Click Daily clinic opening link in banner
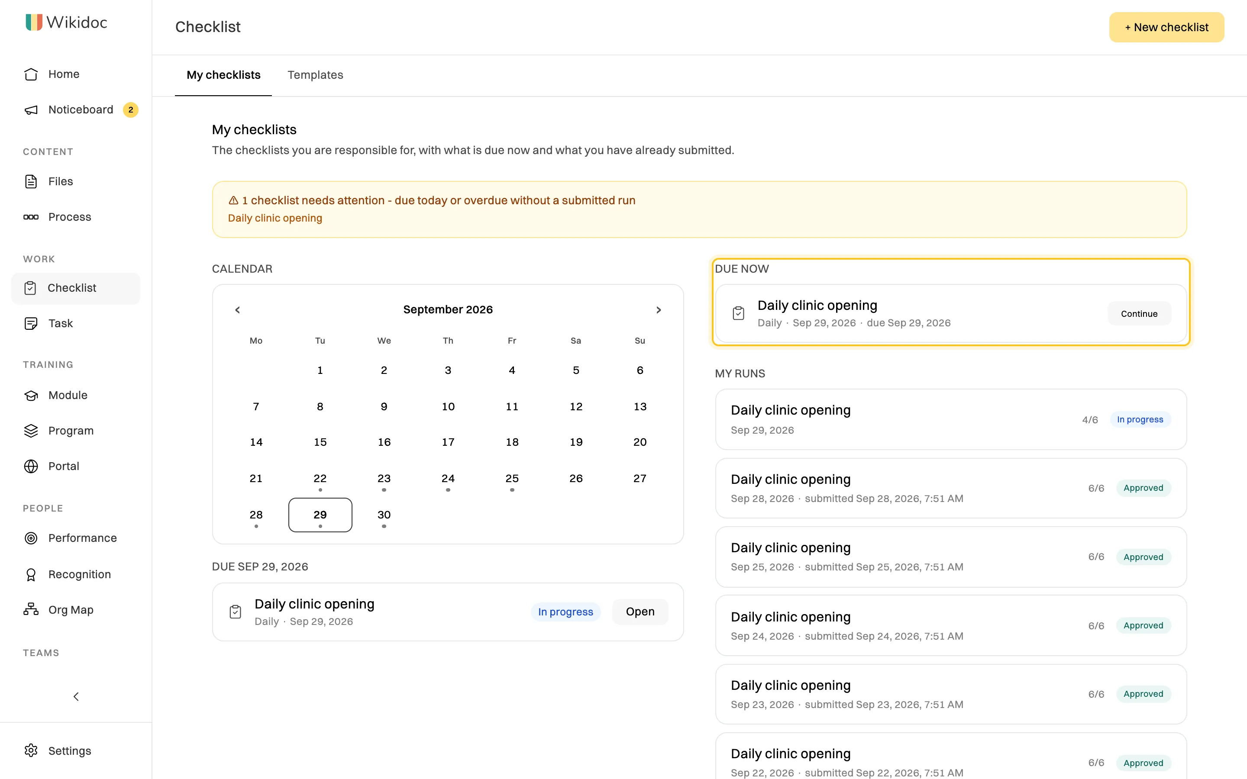This screenshot has height=779, width=1247. 275,218
